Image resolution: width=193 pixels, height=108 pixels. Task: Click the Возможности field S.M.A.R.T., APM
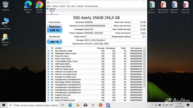pyautogui.click(x=115, y=44)
